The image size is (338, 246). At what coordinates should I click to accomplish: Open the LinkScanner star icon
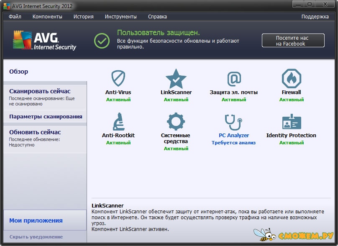176,79
